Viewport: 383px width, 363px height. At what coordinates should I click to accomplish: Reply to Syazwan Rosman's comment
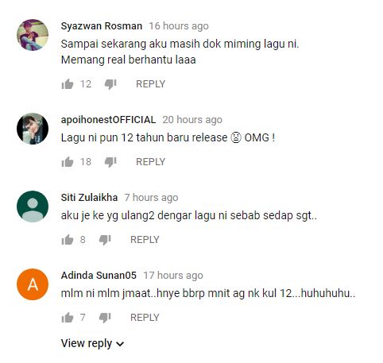point(150,84)
